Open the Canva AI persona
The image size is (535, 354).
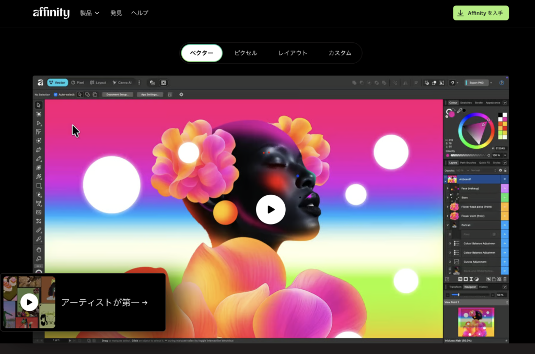coord(123,82)
